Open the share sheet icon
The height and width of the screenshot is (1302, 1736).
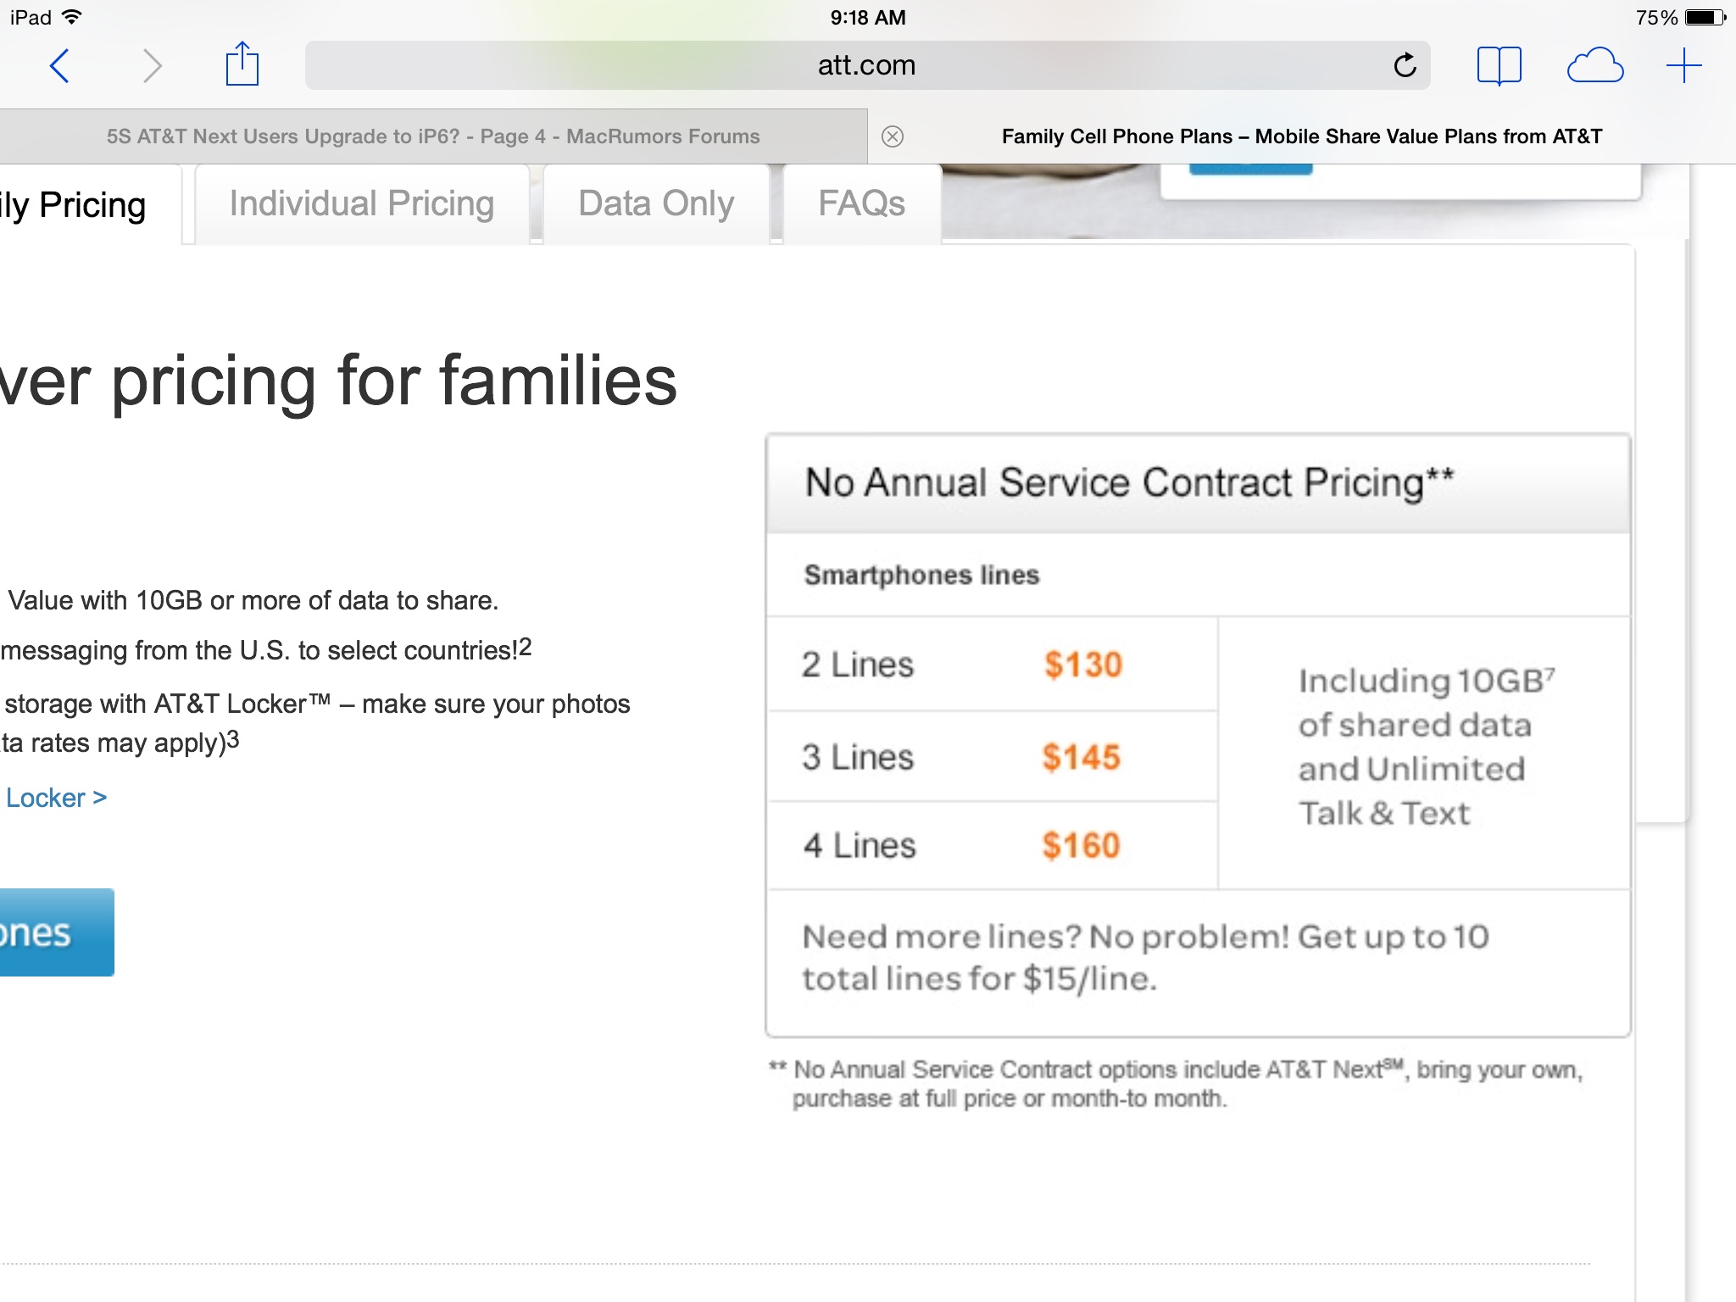tap(242, 64)
